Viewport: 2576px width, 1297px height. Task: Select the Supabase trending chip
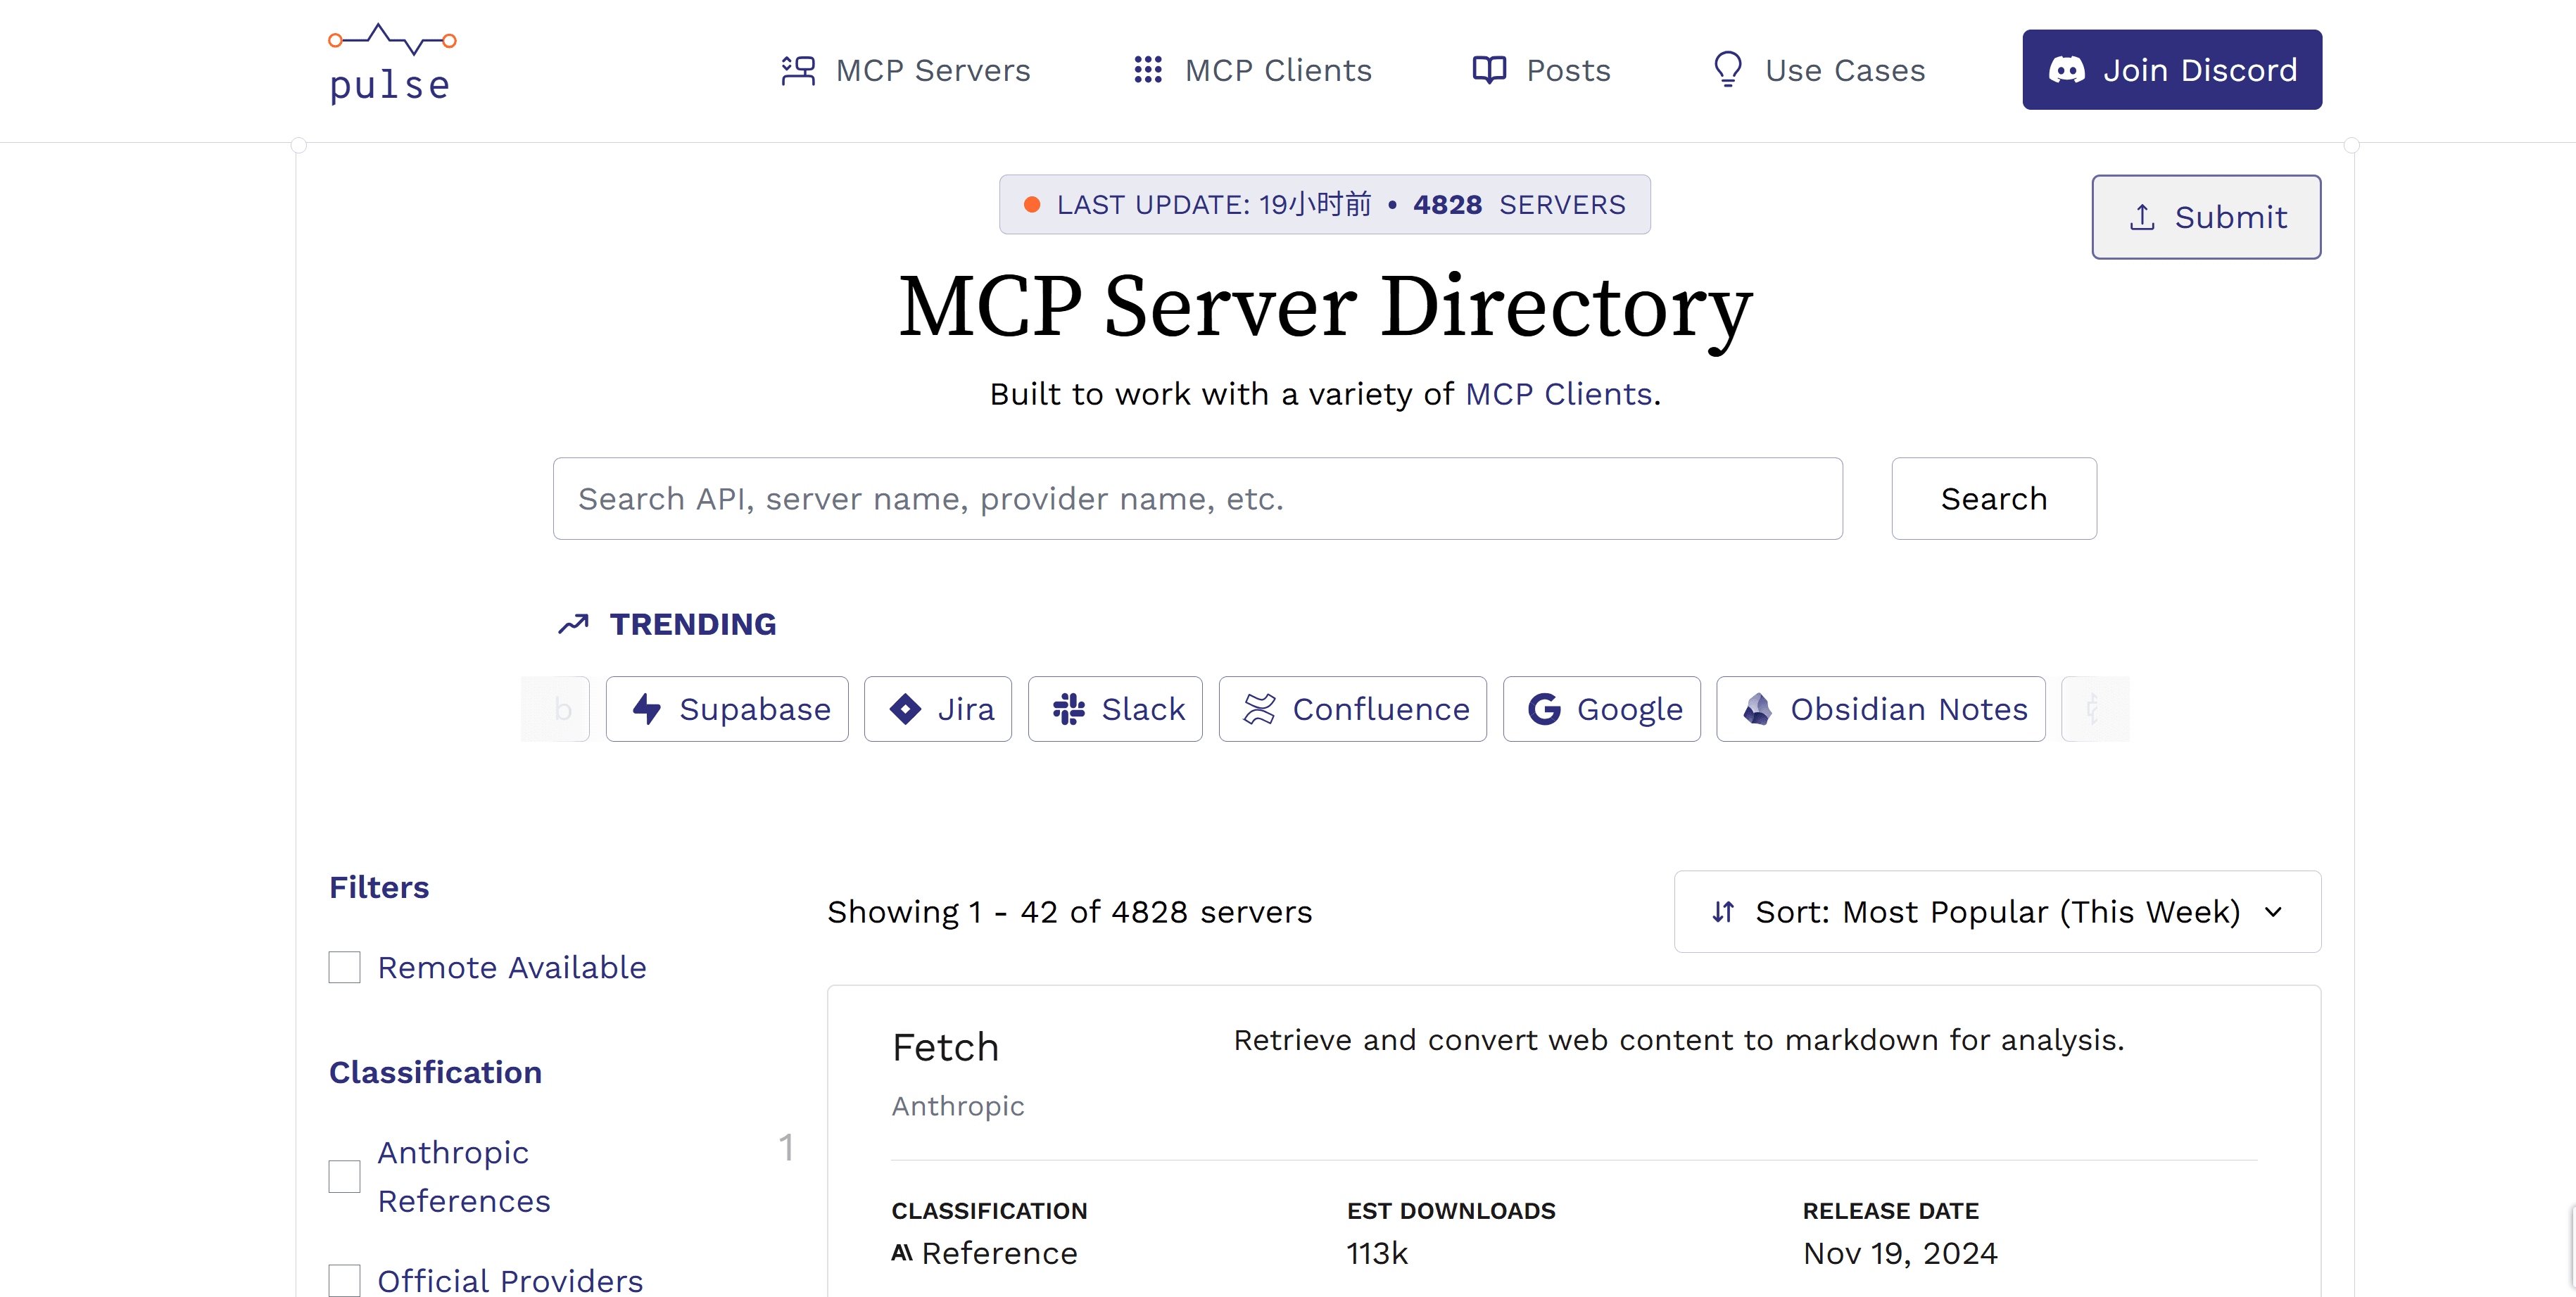point(727,709)
